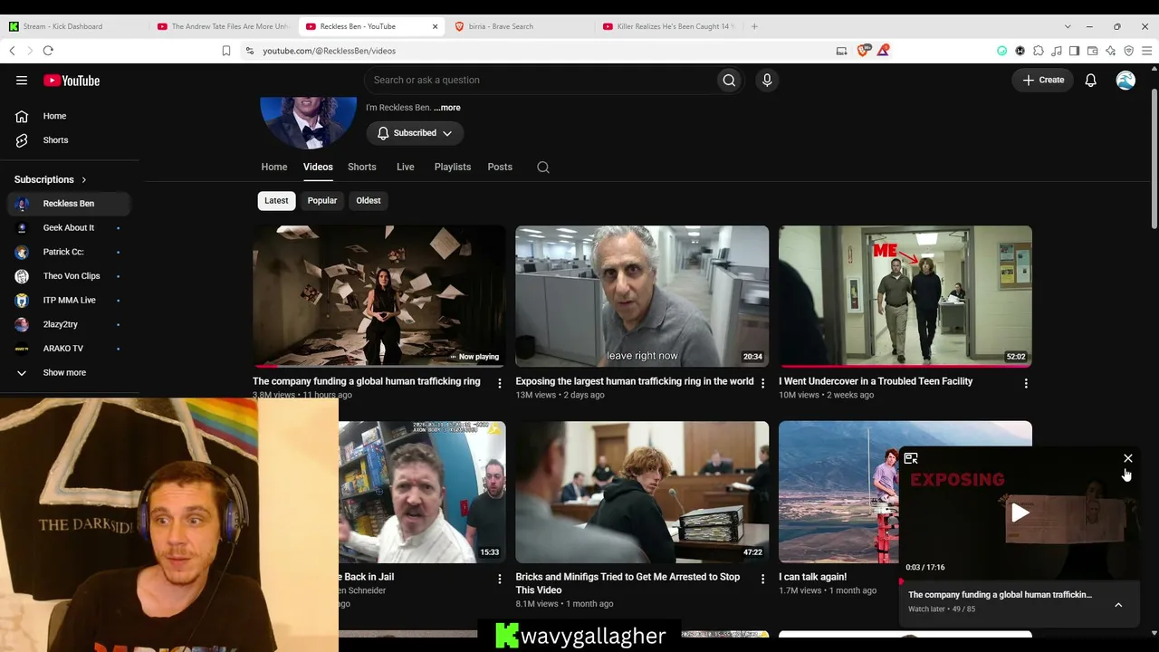Click the Create button
The height and width of the screenshot is (652, 1159).
[x=1043, y=80]
